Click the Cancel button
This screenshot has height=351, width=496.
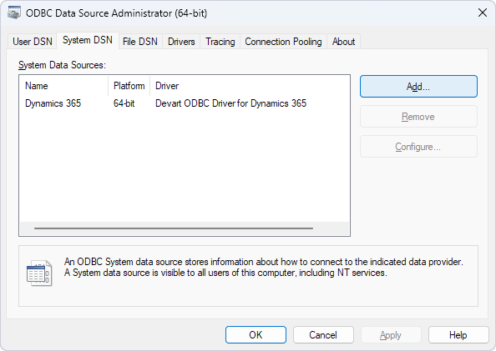[323, 335]
